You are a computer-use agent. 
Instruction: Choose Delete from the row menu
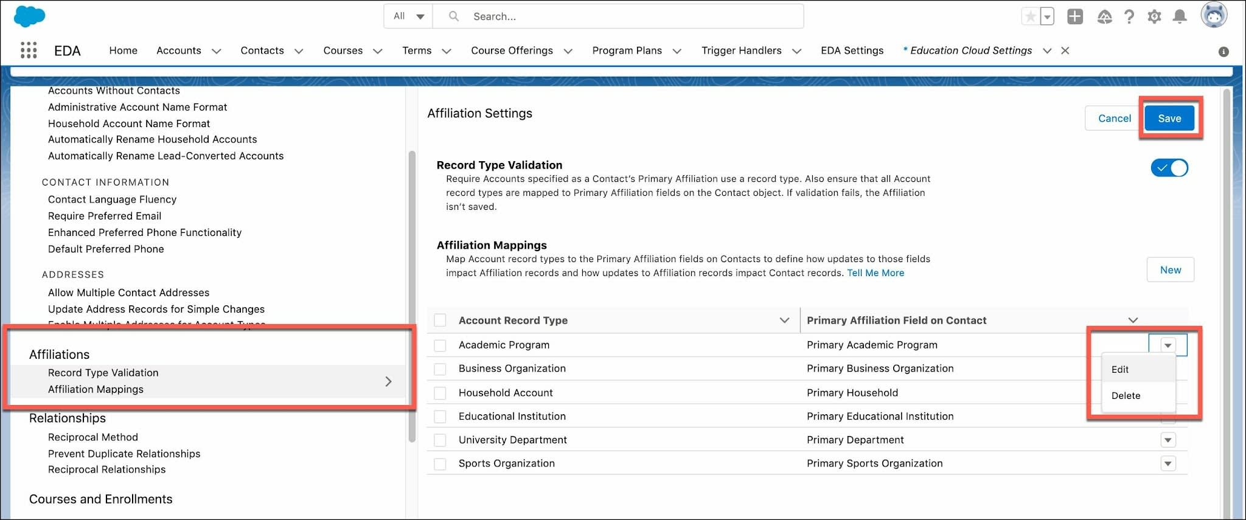click(1138, 396)
